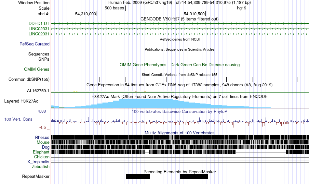Click Publications: Sequences in Scientific Articles title
The image size is (309, 184).
(x=180, y=49)
